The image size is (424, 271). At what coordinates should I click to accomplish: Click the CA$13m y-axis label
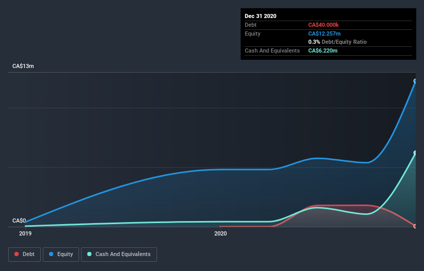pos(23,66)
